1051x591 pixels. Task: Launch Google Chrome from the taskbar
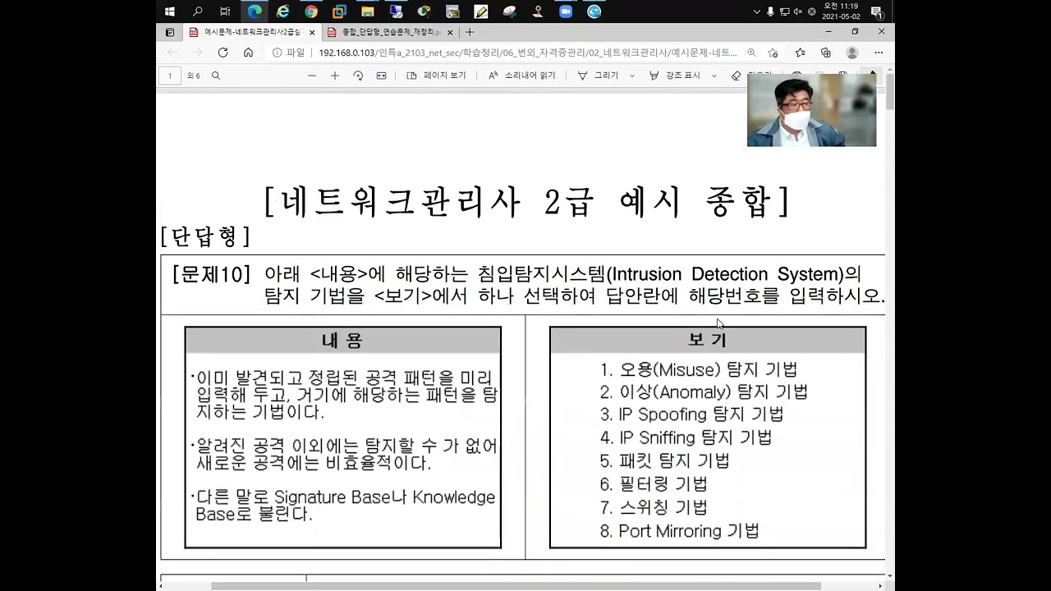311,11
